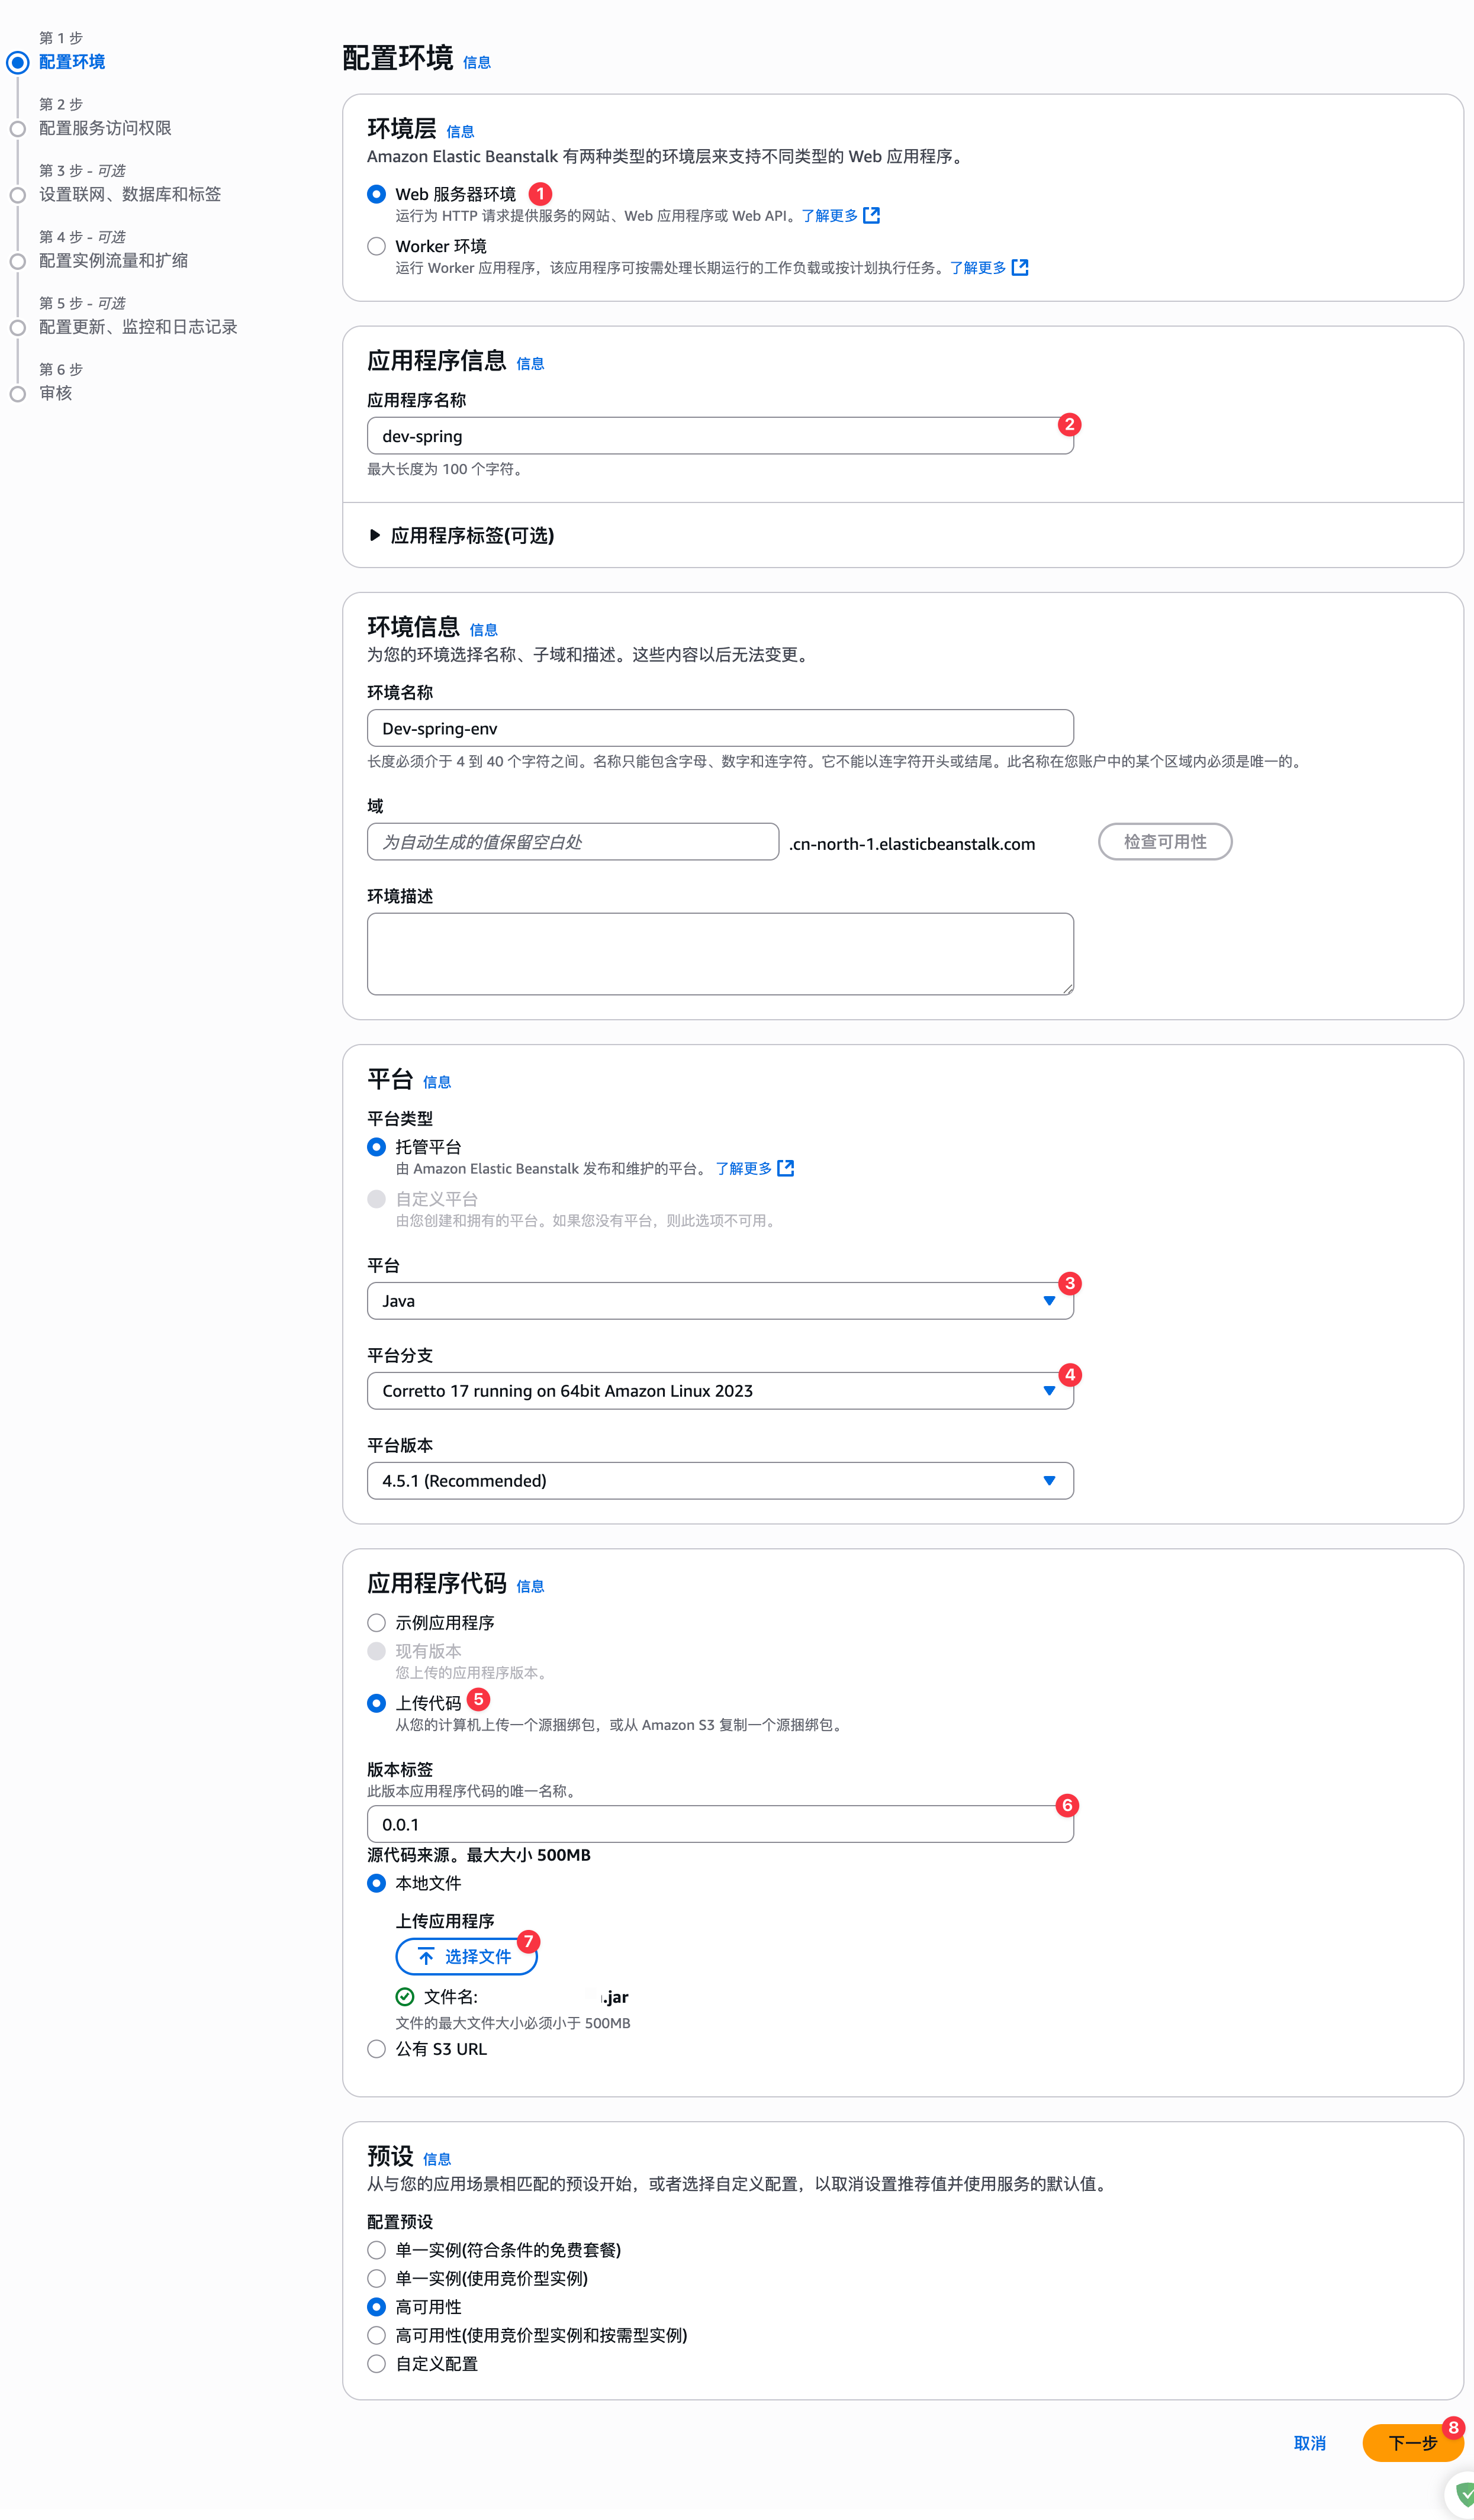Click the 第 1 步 step circle indicator
The height and width of the screenshot is (2520, 1474).
coord(18,62)
